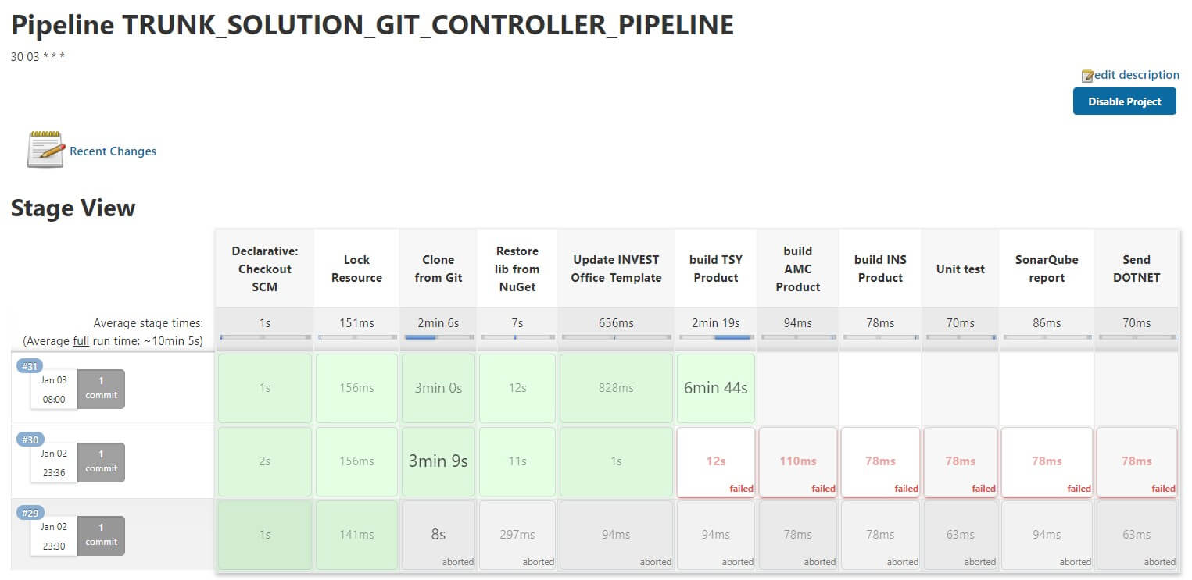Click the Recent Changes notepad icon

pos(45,150)
